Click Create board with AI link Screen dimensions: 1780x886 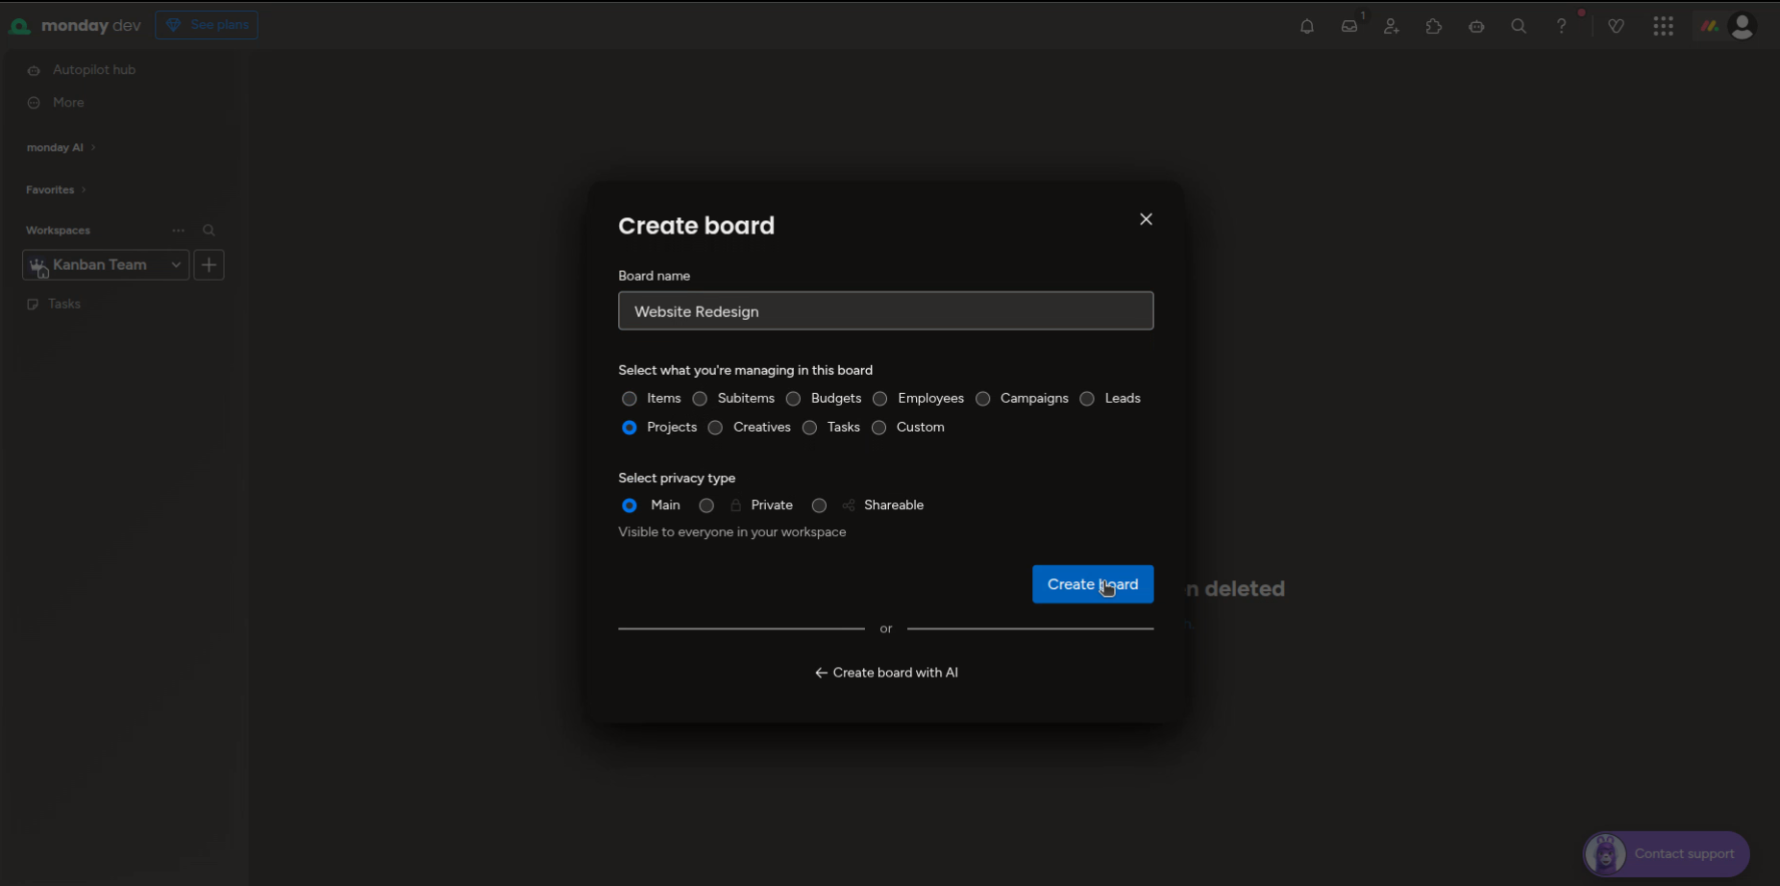[885, 673]
